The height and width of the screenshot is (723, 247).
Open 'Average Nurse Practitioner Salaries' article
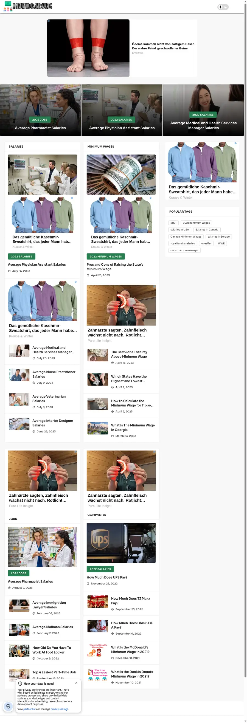click(54, 374)
